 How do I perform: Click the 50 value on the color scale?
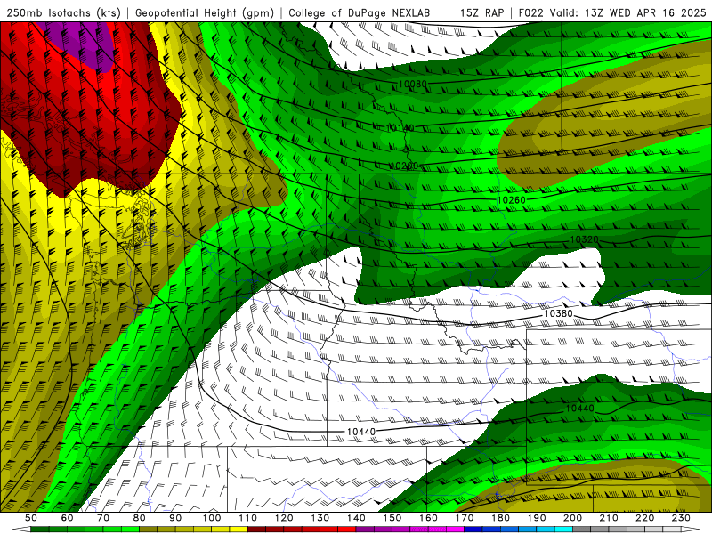(31, 518)
